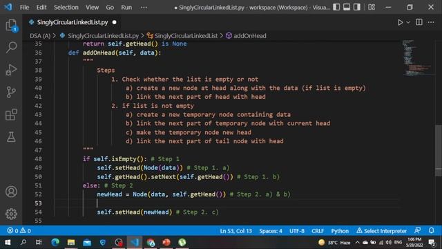Image resolution: width=442 pixels, height=249 pixels.
Task: Open the File menu
Action: (25, 8)
